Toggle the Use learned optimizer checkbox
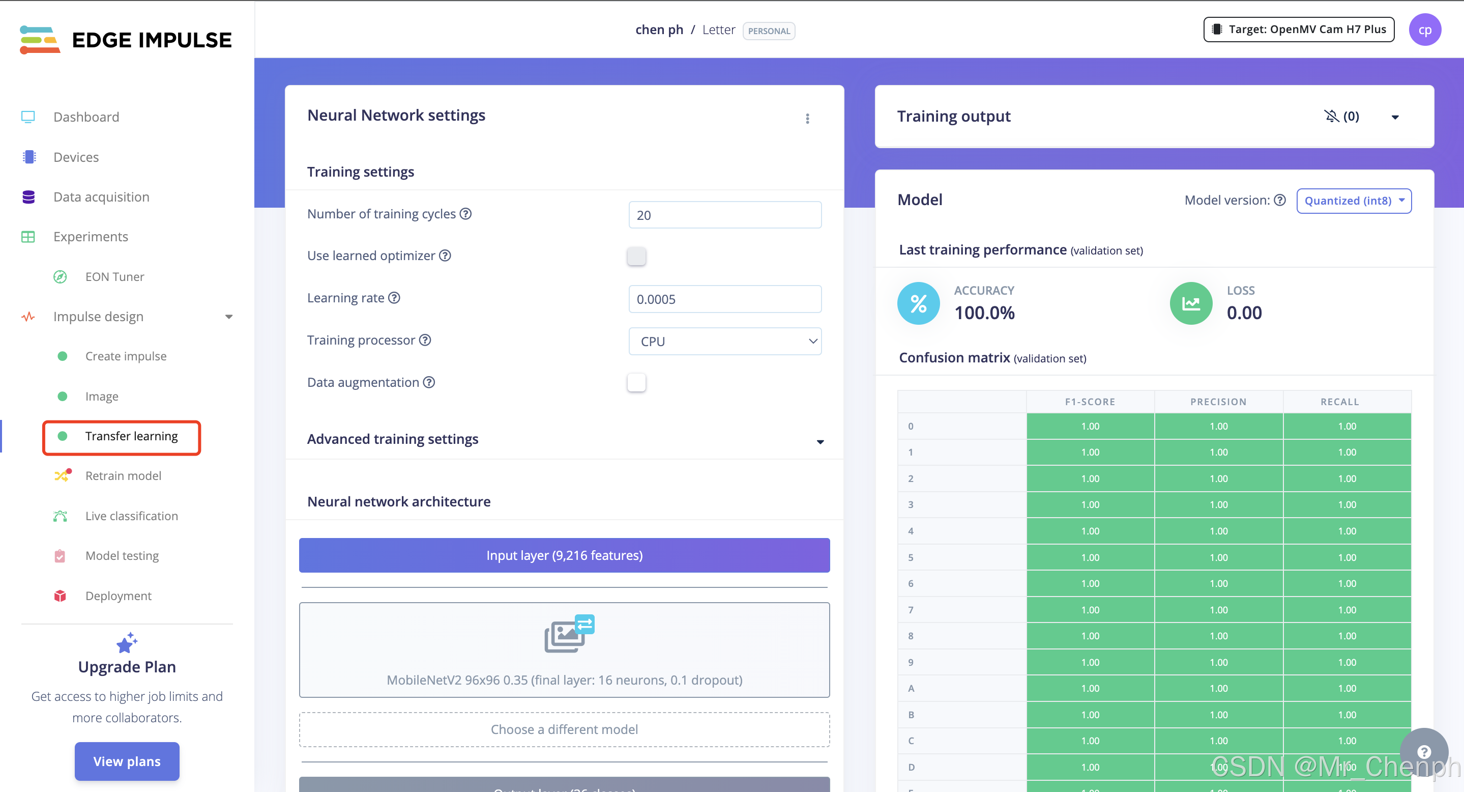This screenshot has width=1464, height=792. click(x=636, y=256)
